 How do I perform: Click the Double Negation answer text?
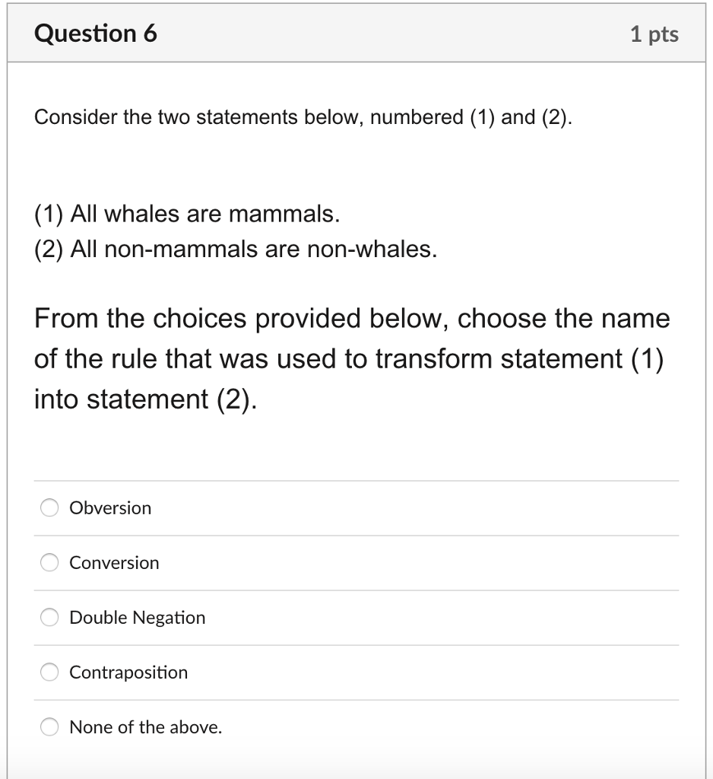137,618
